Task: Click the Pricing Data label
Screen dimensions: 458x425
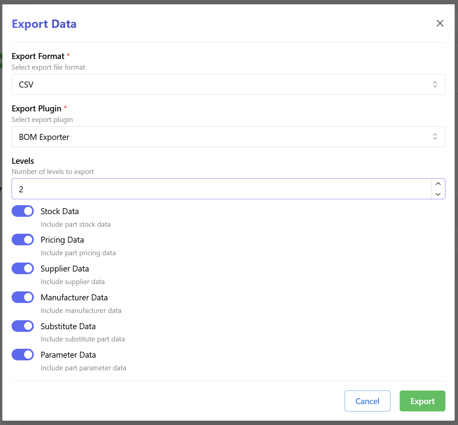Action: (62, 240)
